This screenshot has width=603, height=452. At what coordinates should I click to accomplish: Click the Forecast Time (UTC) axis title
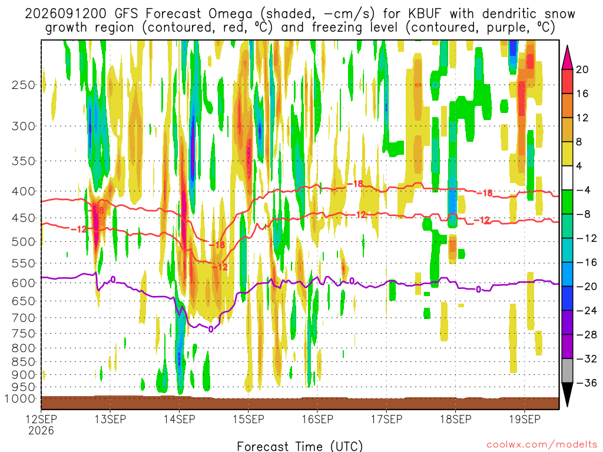300,446
